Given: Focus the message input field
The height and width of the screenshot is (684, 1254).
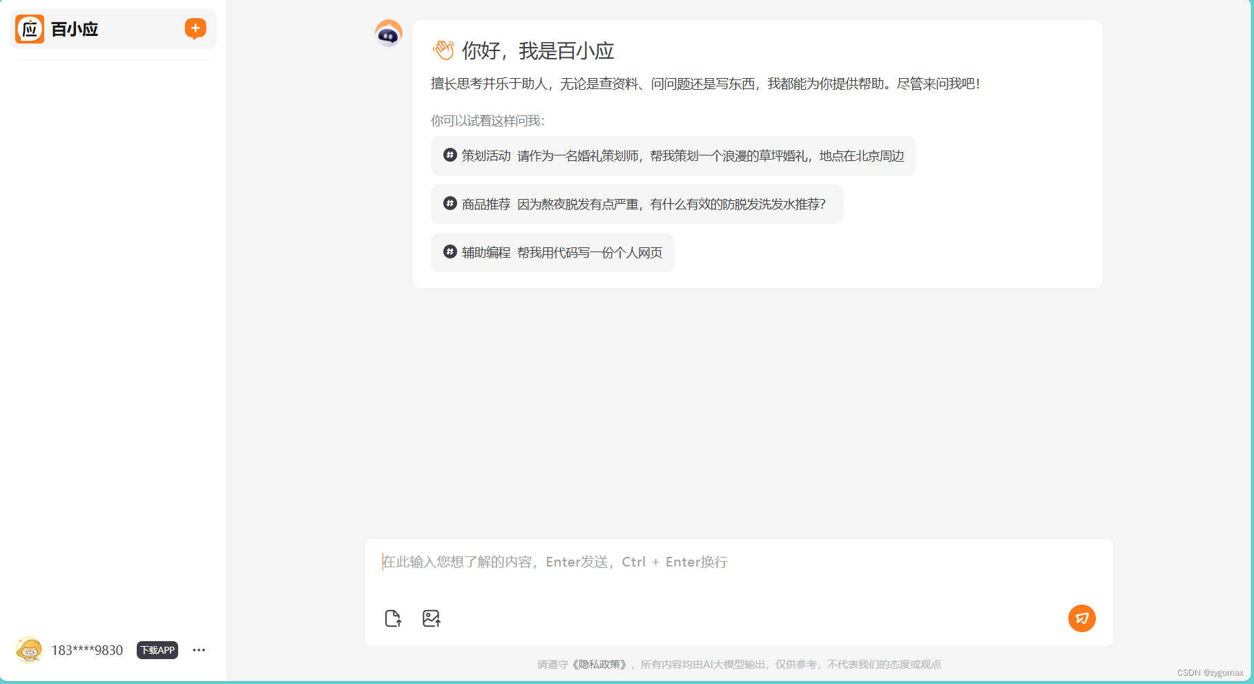Looking at the screenshot, I should (x=739, y=562).
